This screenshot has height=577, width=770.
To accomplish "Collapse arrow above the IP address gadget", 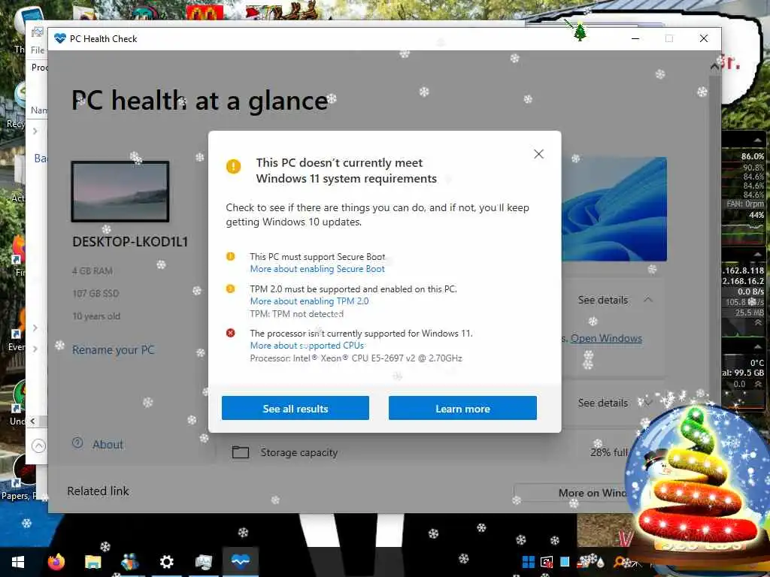I will click(758, 255).
